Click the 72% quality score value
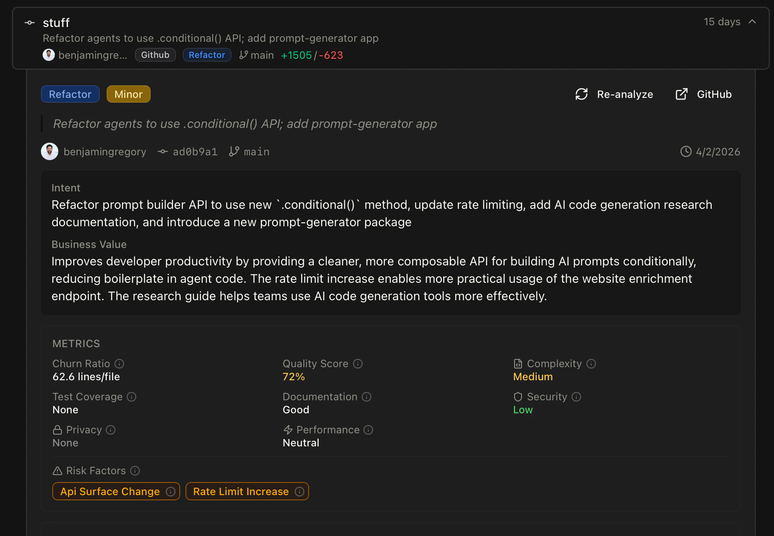 294,377
